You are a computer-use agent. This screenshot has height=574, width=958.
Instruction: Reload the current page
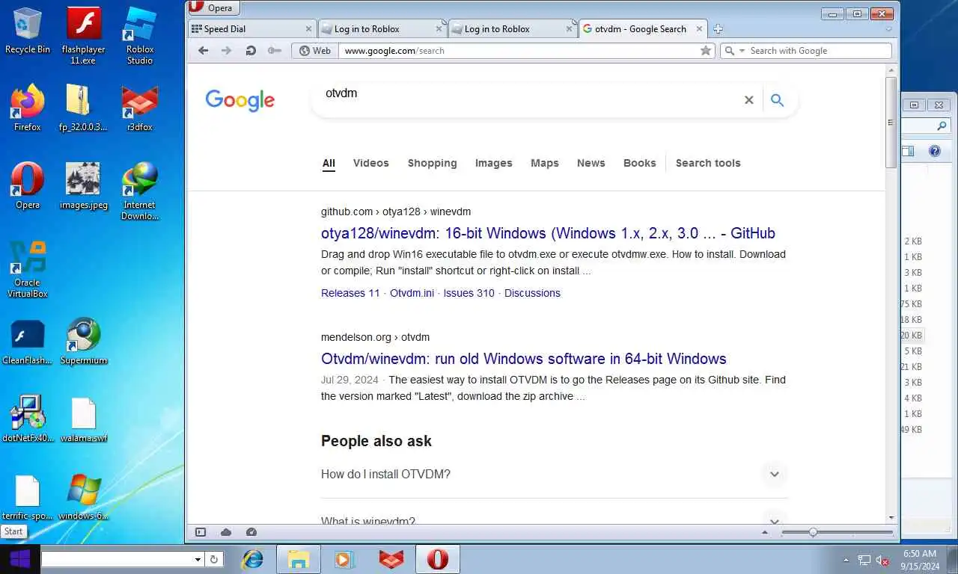pyautogui.click(x=251, y=50)
